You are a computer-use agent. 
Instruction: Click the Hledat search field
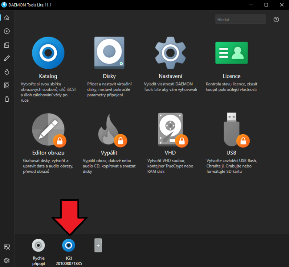[240, 19]
